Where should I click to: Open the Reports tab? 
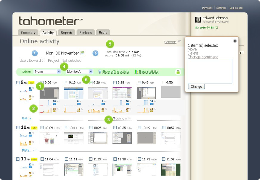point(66,33)
